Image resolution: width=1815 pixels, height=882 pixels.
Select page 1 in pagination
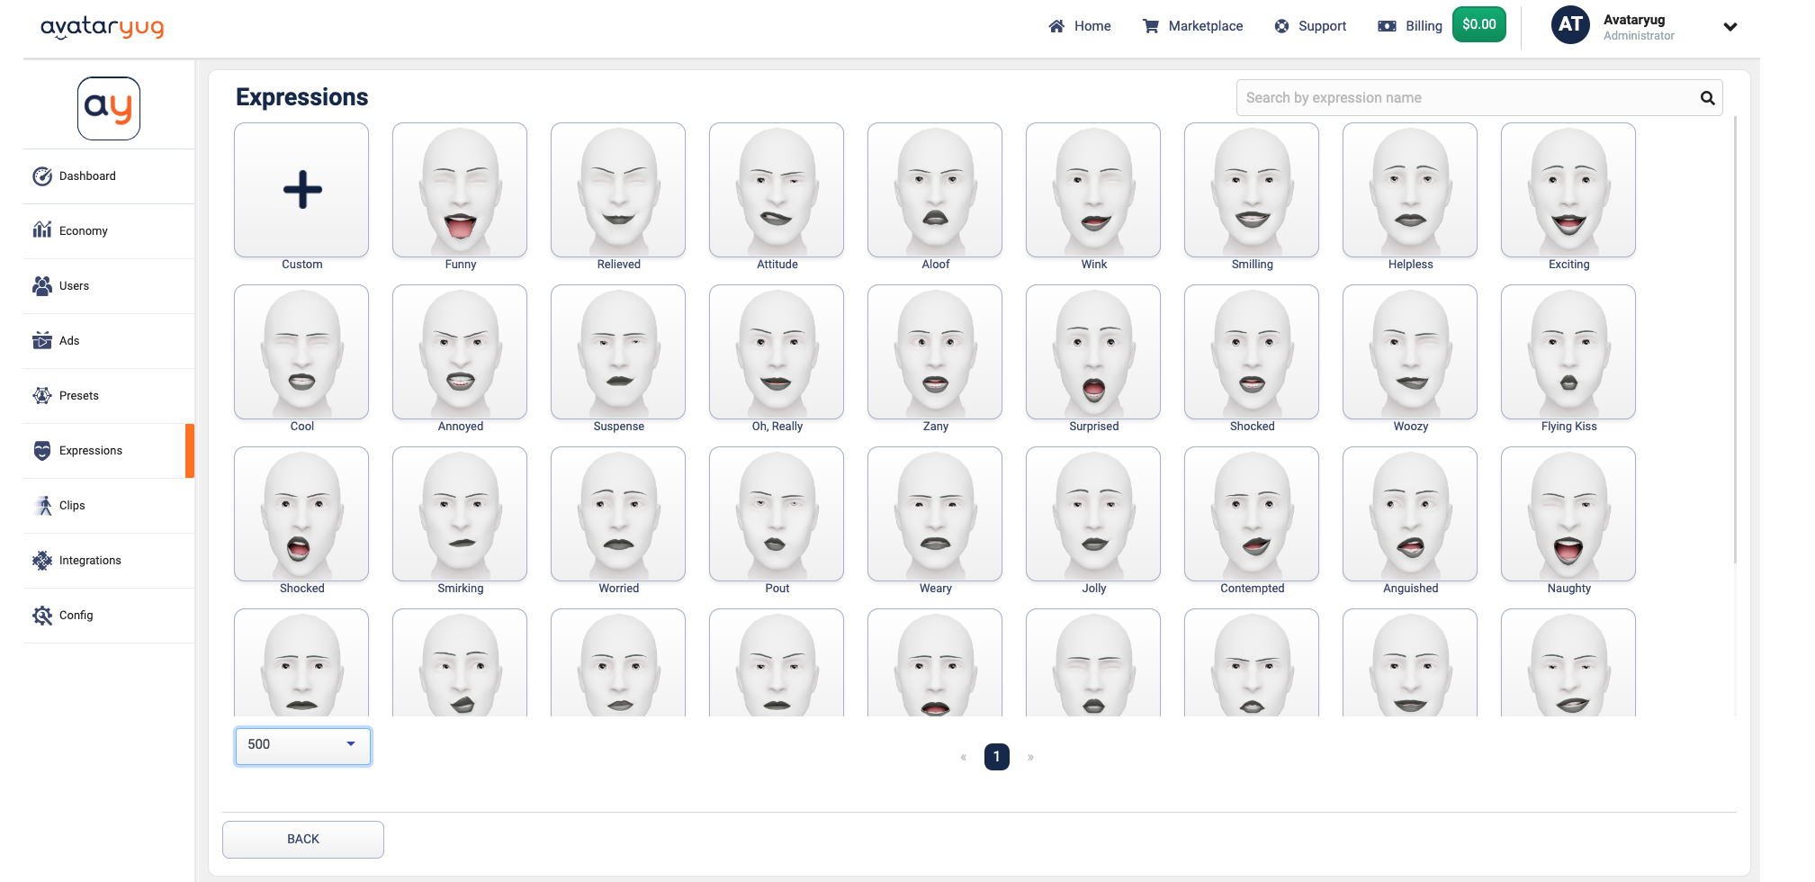click(996, 757)
